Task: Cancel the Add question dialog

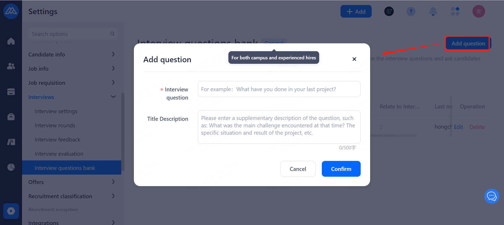Action: click(x=298, y=169)
